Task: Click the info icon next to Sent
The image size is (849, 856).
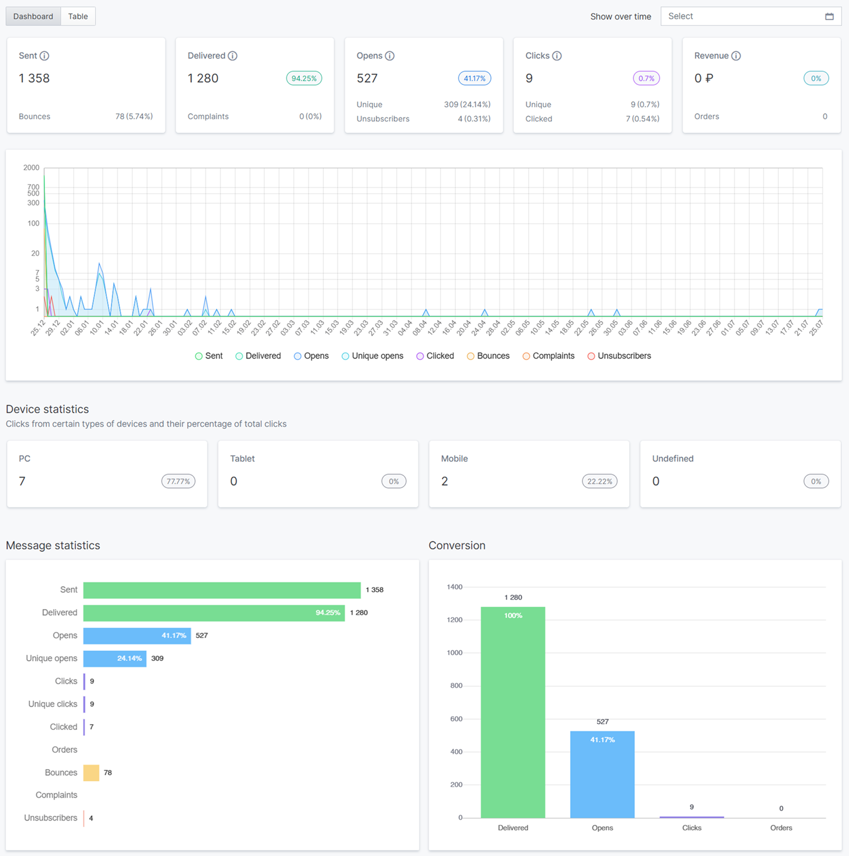Action: click(44, 56)
